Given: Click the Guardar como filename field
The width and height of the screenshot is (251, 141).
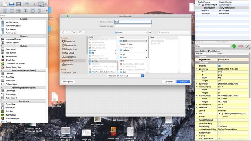Looking at the screenshot, I should tap(133, 22).
